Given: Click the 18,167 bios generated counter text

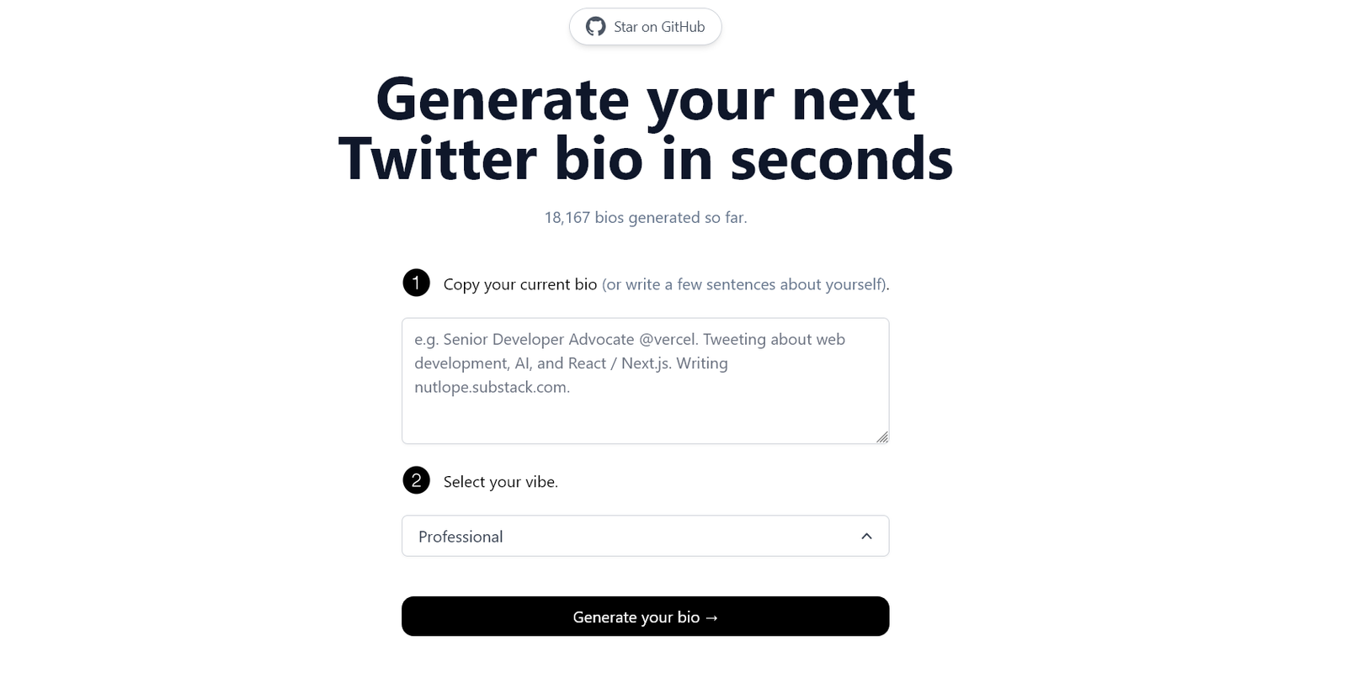Looking at the screenshot, I should click(645, 218).
